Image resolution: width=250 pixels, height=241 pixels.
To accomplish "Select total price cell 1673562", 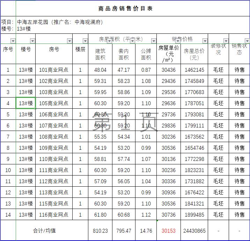I will click(194, 137).
